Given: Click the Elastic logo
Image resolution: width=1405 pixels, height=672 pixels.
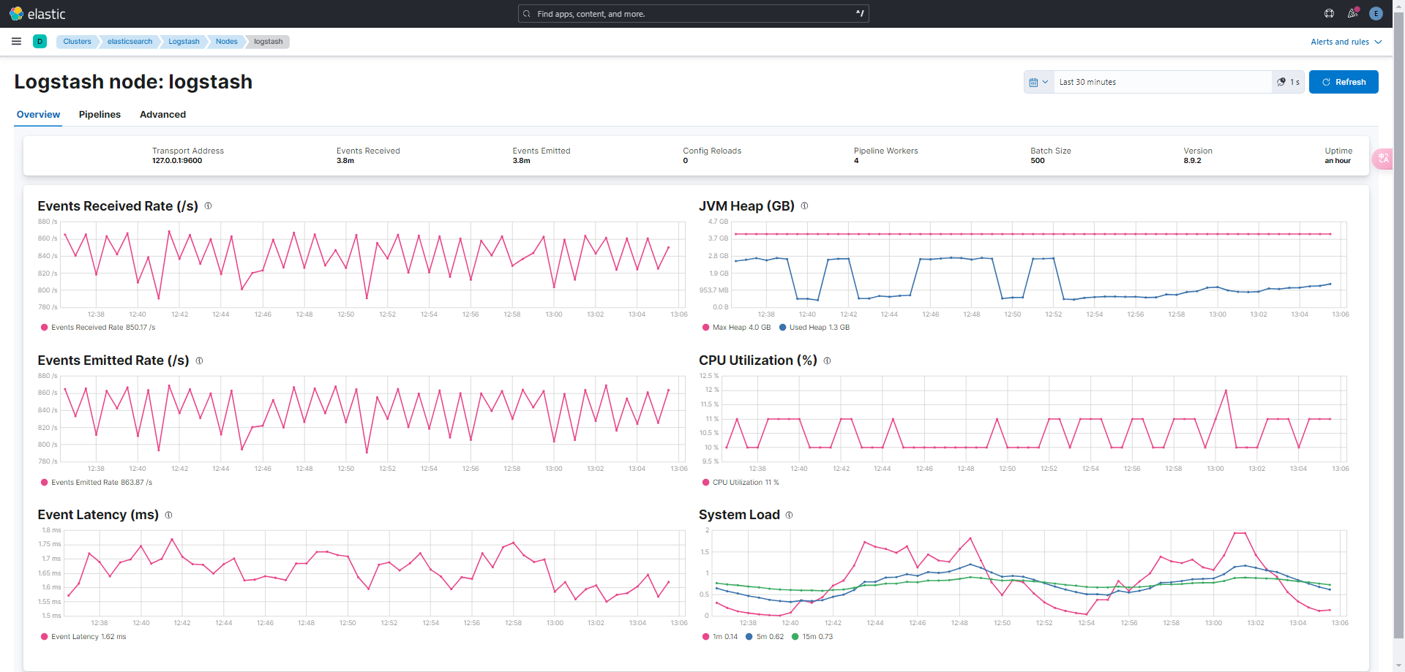Looking at the screenshot, I should tap(37, 14).
